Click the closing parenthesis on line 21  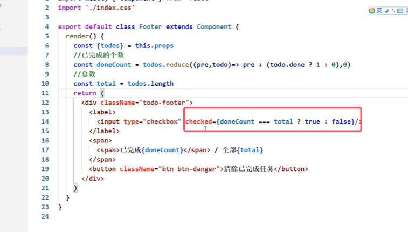(x=75, y=188)
